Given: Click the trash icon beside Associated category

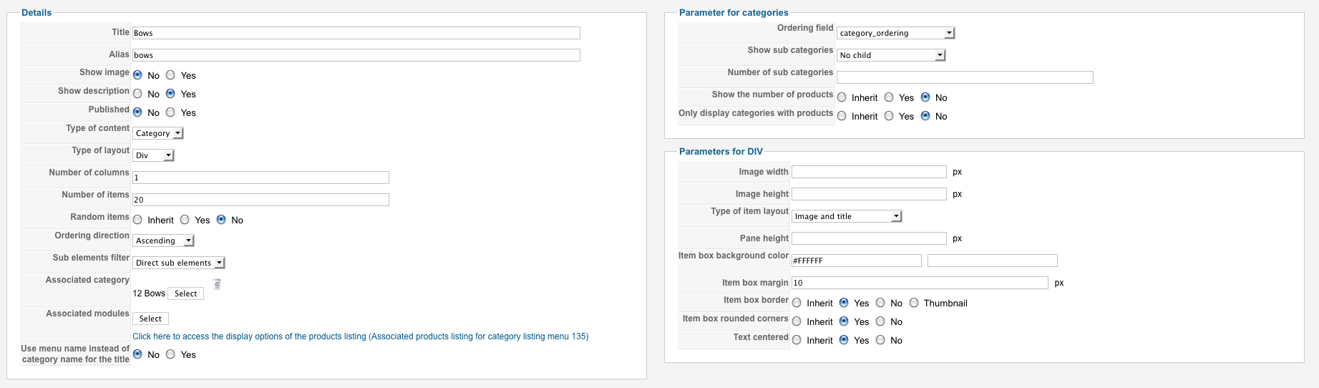Looking at the screenshot, I should pos(217,284).
